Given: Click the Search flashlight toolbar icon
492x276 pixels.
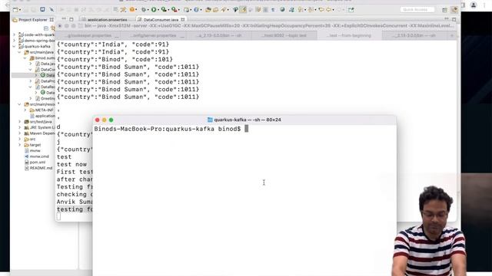Looking at the screenshot, I should (224, 10).
